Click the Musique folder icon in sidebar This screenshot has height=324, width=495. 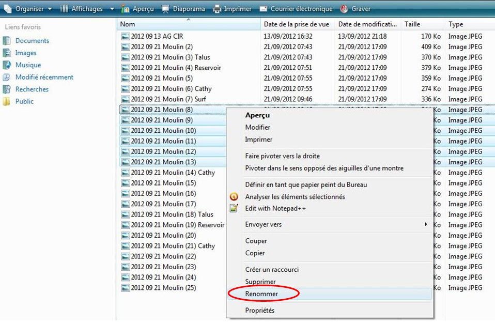click(7, 65)
